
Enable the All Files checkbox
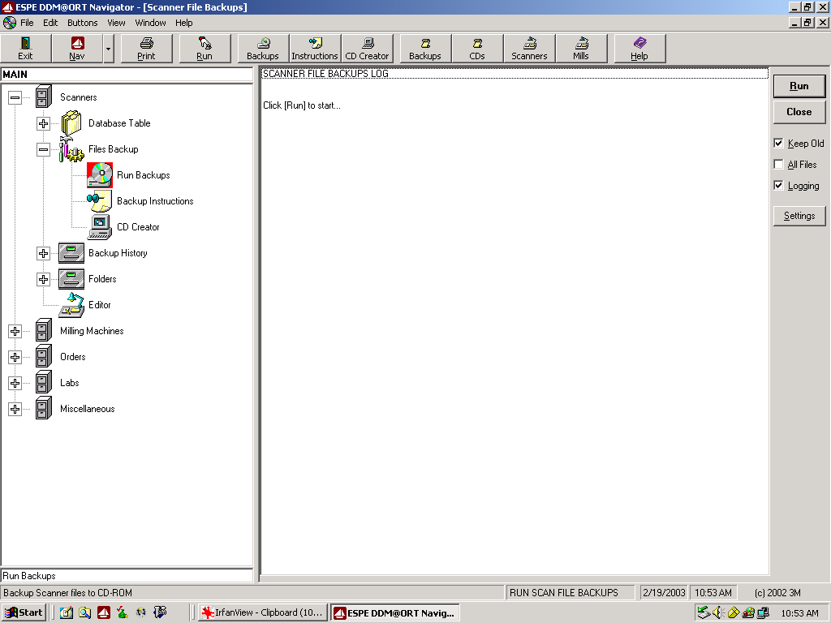[779, 165]
